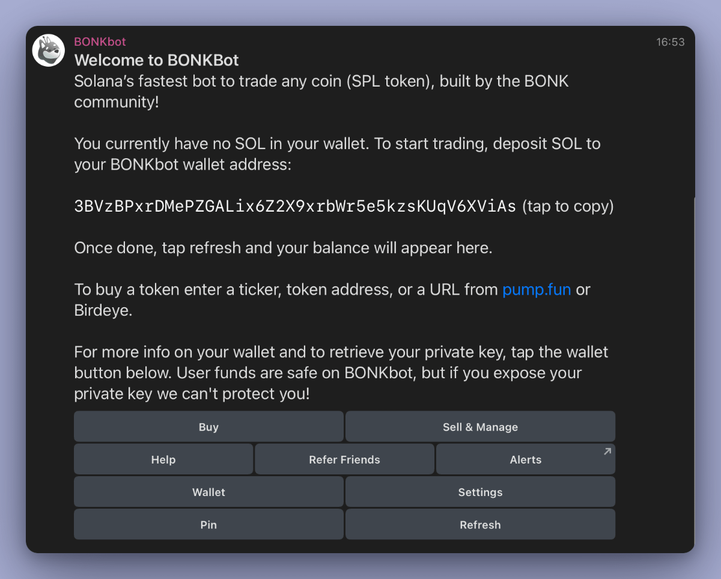Click the "Once done, tap refresh" line
The image size is (721, 579).
[283, 248]
